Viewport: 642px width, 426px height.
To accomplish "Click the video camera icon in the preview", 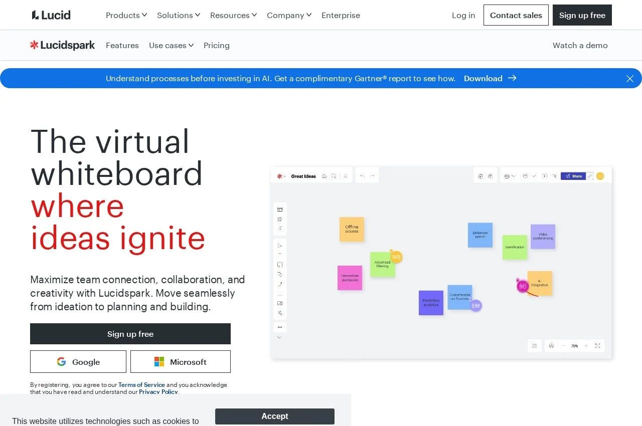I will (x=554, y=176).
